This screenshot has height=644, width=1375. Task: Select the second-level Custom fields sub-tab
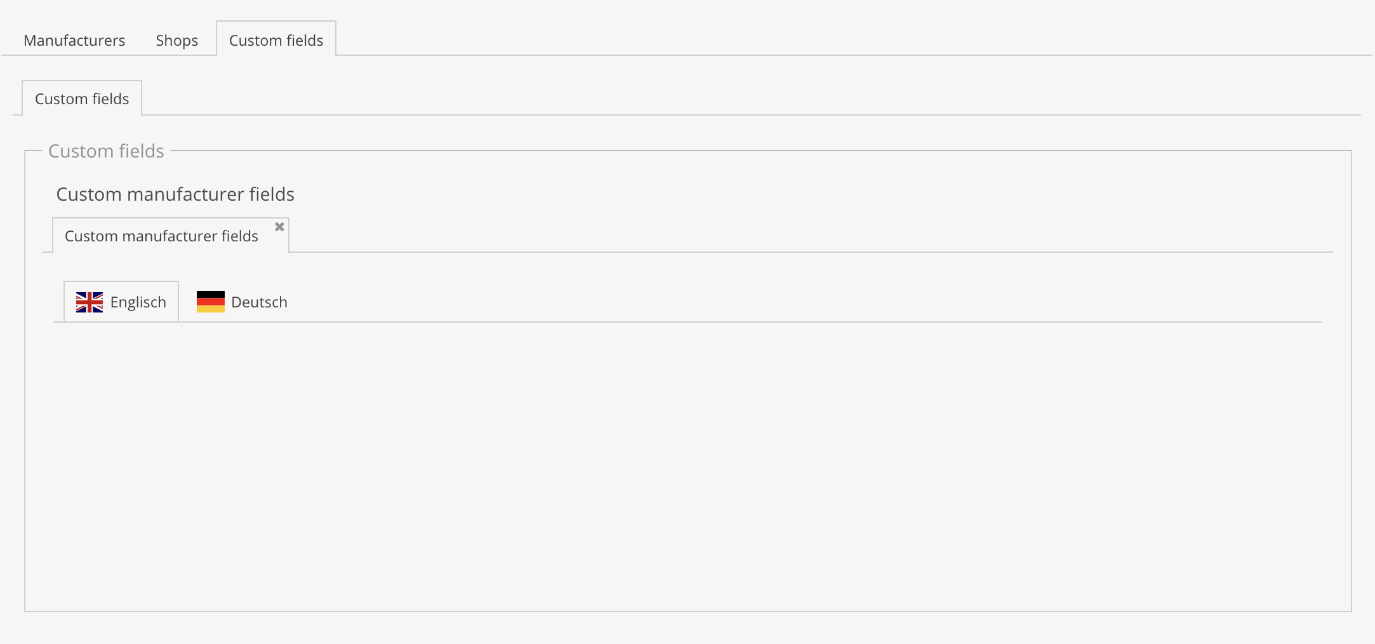(82, 99)
